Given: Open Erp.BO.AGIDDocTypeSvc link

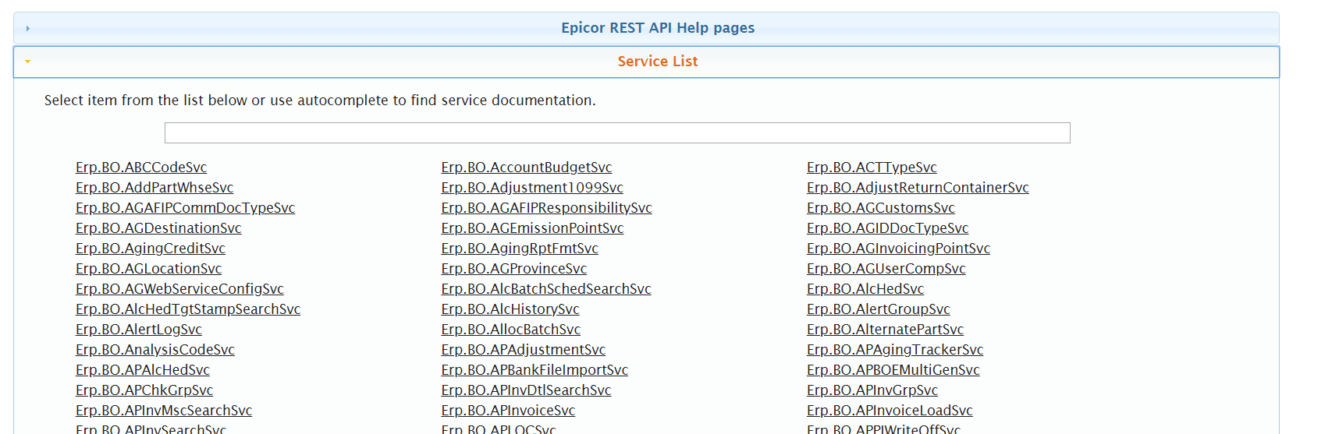Looking at the screenshot, I should pos(888,228).
